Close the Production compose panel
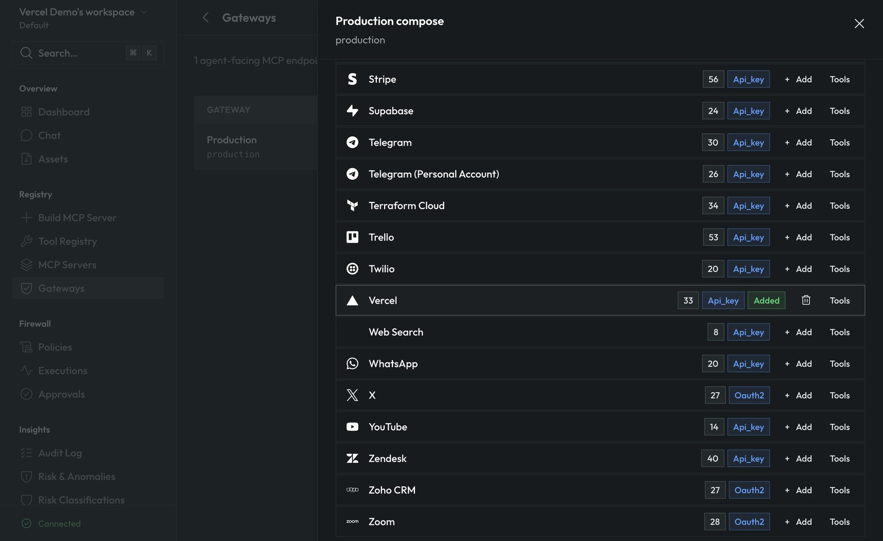Image resolution: width=883 pixels, height=541 pixels. coord(859,23)
